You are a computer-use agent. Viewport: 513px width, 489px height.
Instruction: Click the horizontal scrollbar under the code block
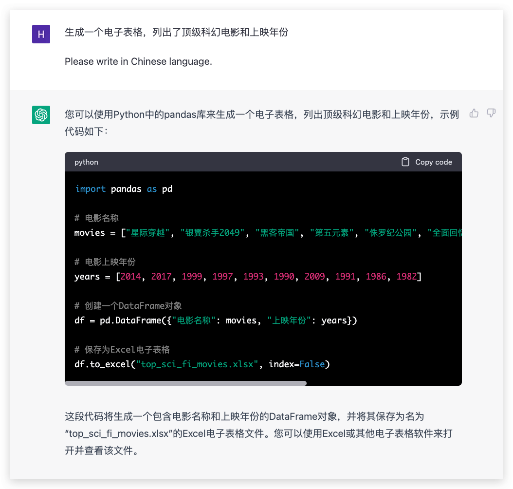point(185,383)
